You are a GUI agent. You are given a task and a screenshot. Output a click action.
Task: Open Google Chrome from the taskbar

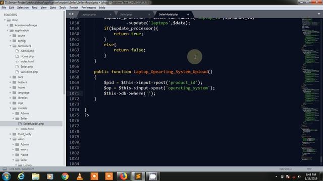coord(65,176)
